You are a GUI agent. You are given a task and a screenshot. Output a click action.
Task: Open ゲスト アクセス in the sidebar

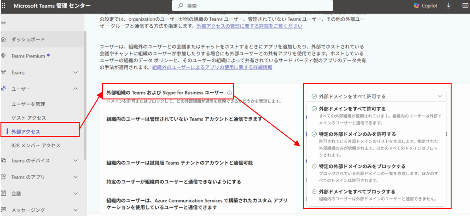29,118
